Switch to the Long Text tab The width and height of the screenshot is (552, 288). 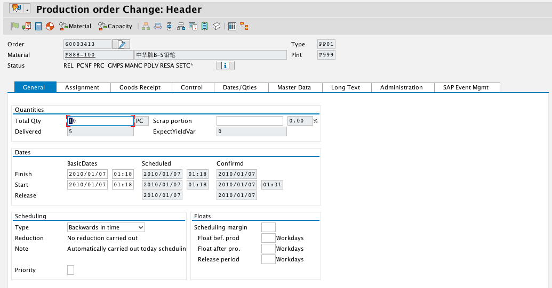point(346,87)
